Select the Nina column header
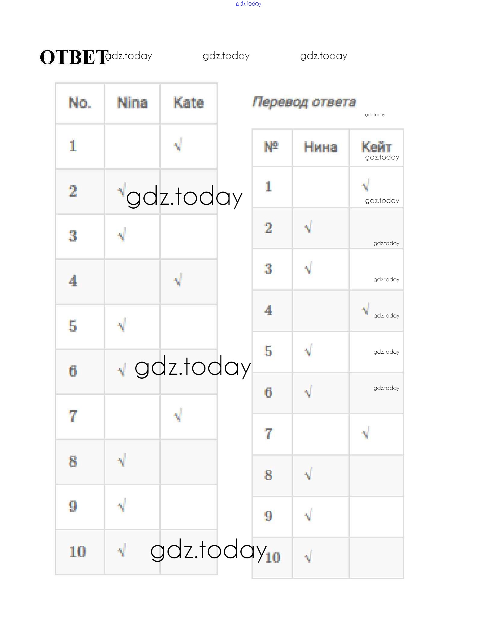Image resolution: width=497 pixels, height=622 pixels. coord(132,103)
